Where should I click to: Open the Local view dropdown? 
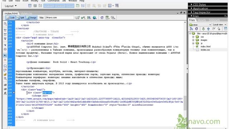click(x=220, y=25)
